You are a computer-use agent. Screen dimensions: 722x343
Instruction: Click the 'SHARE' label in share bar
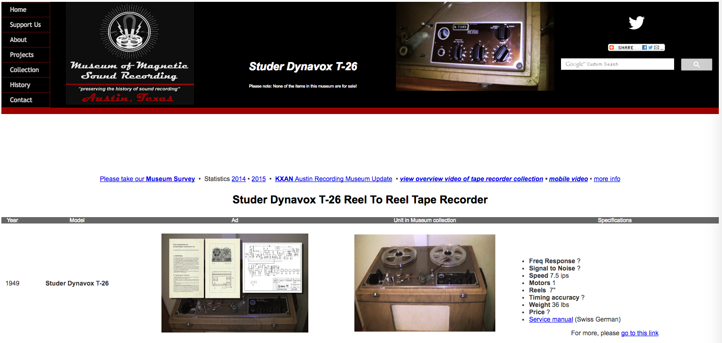[626, 47]
